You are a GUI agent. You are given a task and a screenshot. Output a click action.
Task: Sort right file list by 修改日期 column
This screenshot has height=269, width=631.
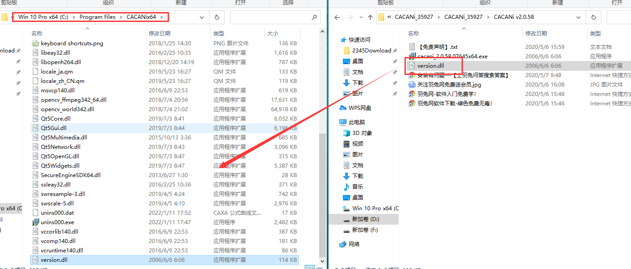[x=536, y=33]
